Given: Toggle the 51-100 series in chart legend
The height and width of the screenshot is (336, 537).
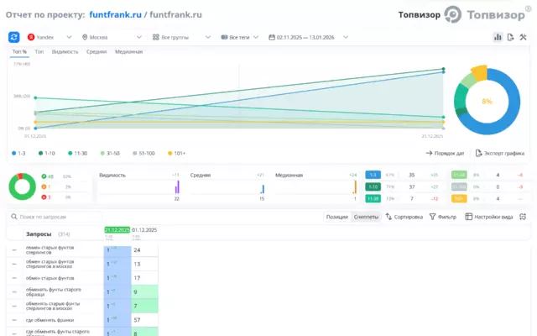Looking at the screenshot, I should pos(143,153).
